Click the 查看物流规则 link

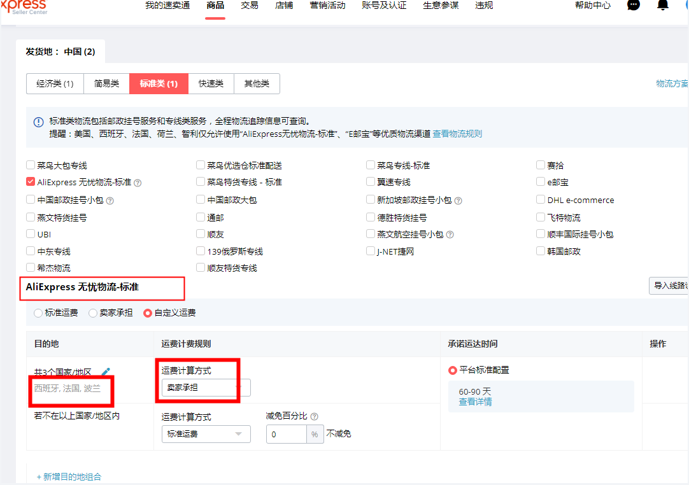point(457,134)
